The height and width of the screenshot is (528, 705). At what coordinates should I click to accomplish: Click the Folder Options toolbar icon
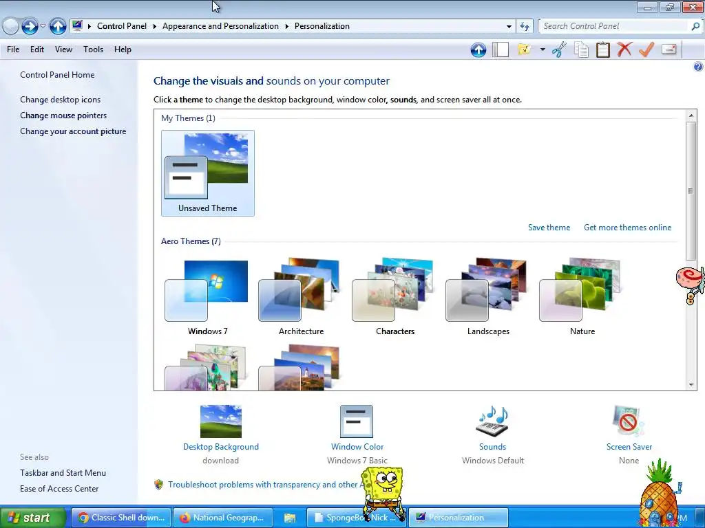click(524, 49)
